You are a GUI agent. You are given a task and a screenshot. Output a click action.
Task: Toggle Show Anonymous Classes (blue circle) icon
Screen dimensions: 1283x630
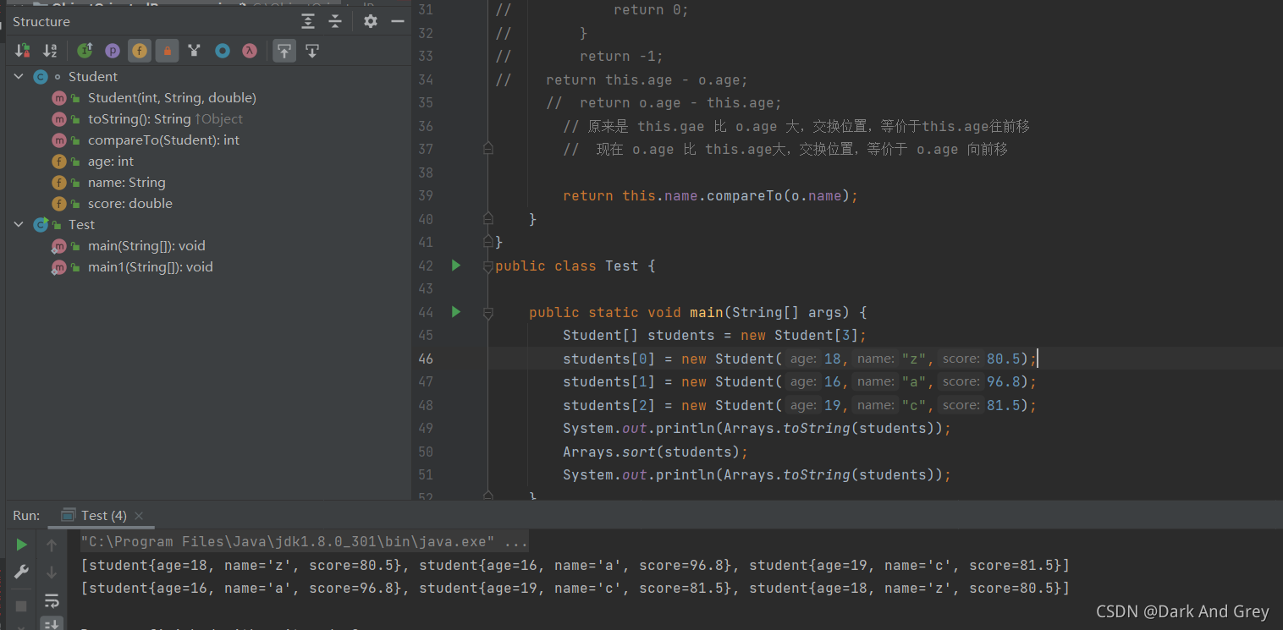[x=222, y=51]
